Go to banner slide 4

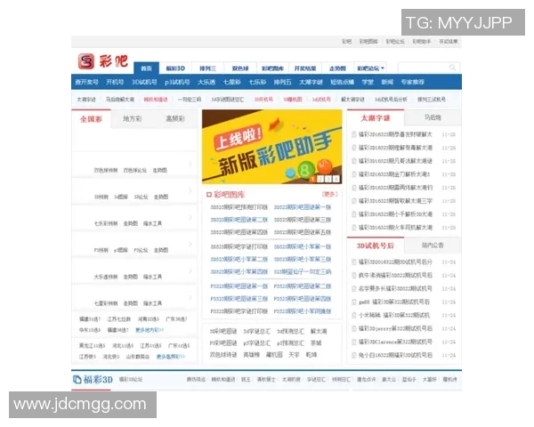click(x=336, y=179)
